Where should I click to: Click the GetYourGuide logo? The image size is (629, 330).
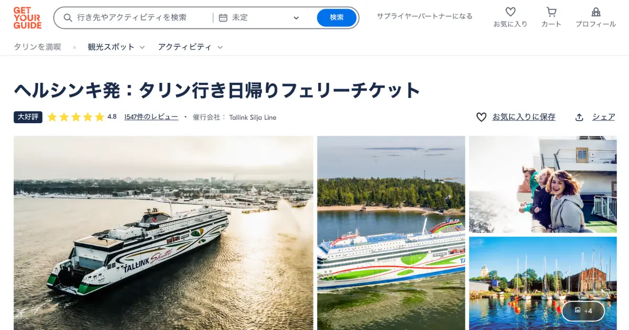click(27, 18)
